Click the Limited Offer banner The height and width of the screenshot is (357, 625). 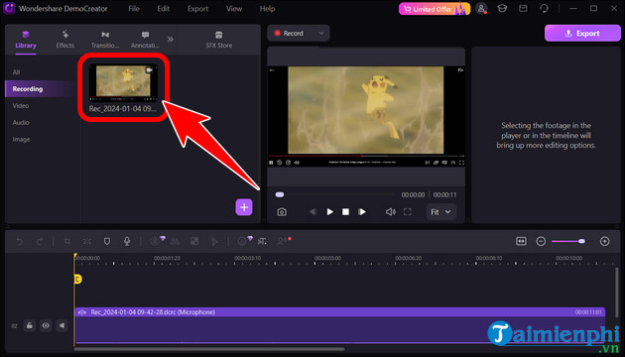tap(435, 9)
